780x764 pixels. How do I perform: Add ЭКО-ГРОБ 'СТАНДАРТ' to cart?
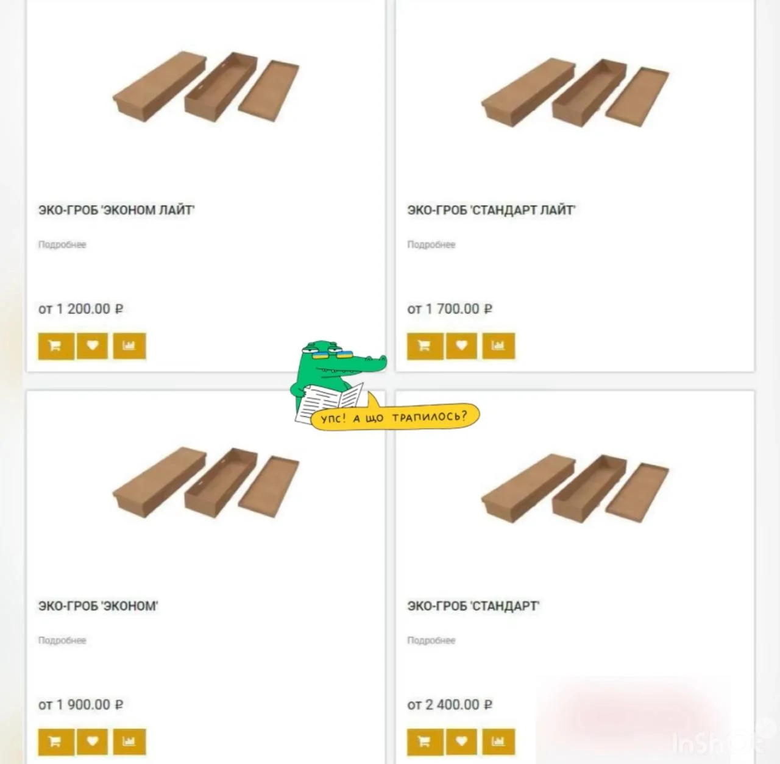pyautogui.click(x=425, y=742)
